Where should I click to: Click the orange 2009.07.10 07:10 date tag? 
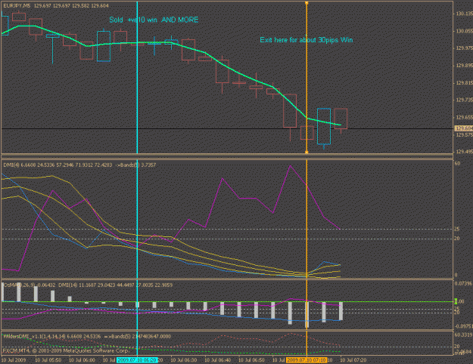(x=307, y=360)
